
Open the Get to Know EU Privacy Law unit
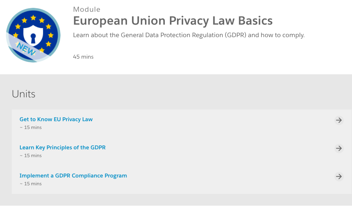pyautogui.click(x=56, y=119)
